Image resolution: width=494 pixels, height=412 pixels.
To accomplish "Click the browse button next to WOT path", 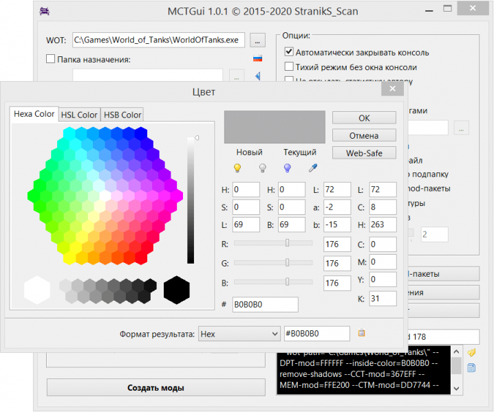I will 257,40.
